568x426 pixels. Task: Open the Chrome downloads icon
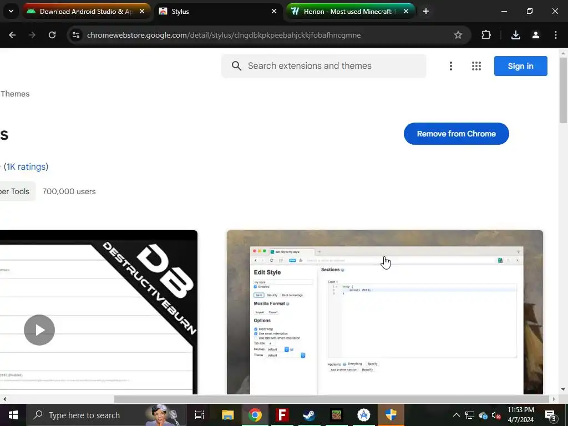tap(516, 35)
